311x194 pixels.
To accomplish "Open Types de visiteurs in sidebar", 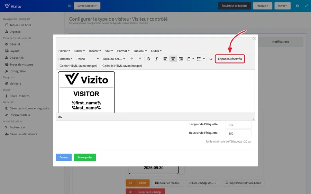I will pyautogui.click(x=19, y=64).
